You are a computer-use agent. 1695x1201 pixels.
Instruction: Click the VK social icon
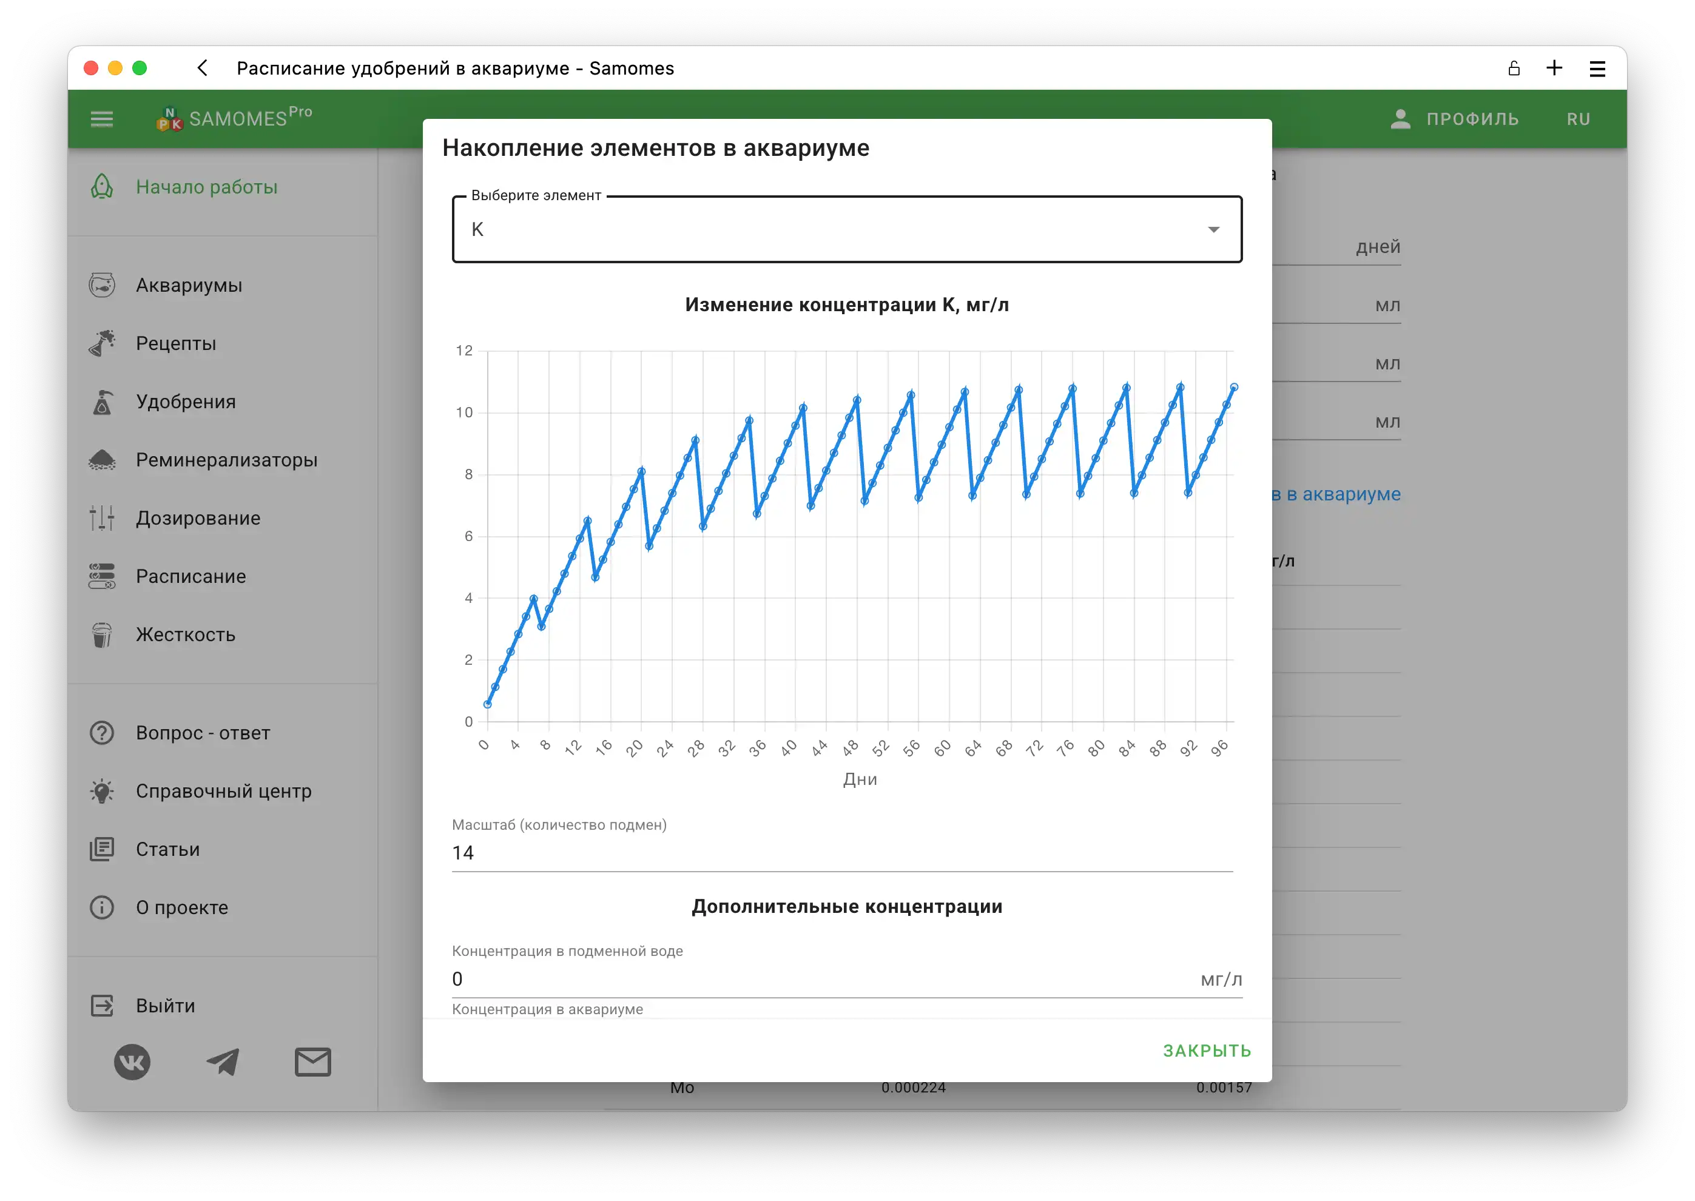click(132, 1063)
